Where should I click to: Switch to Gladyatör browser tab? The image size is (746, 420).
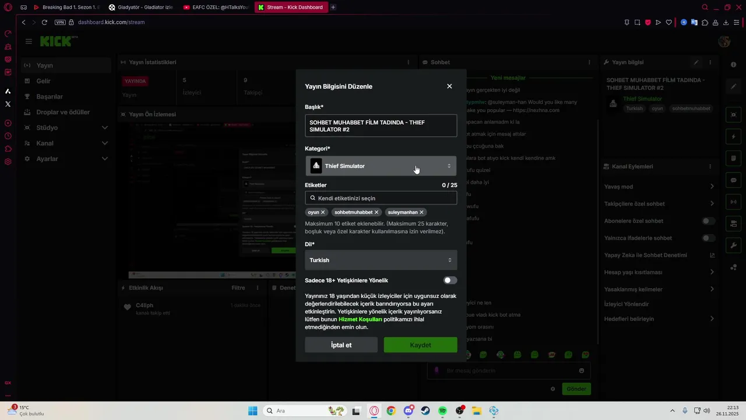click(x=142, y=8)
